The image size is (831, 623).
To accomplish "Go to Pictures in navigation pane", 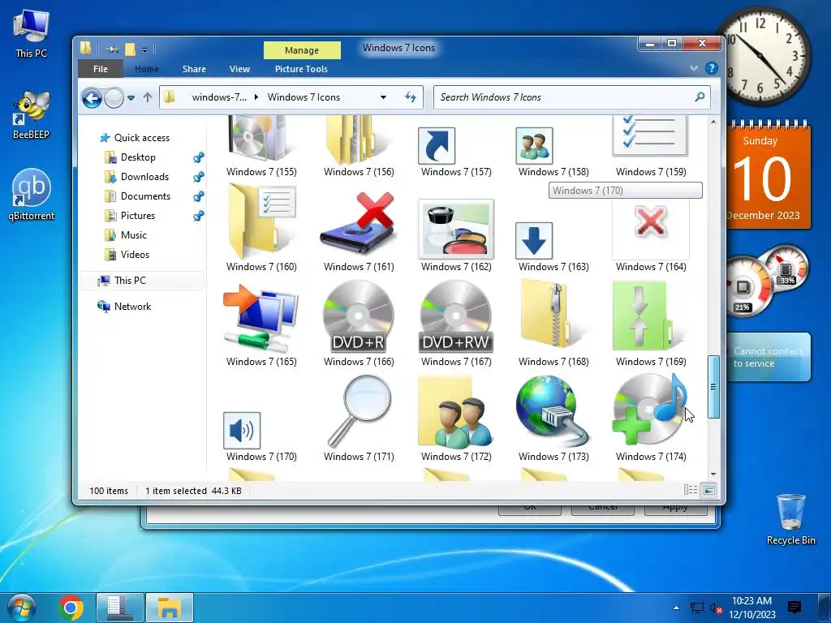I will click(137, 216).
